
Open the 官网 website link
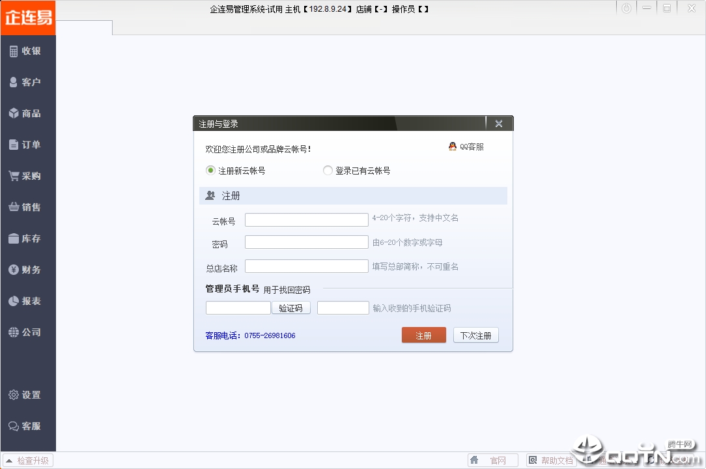(492, 461)
